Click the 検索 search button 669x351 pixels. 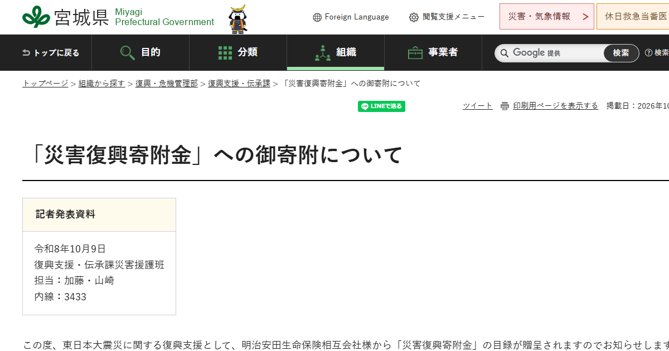621,53
